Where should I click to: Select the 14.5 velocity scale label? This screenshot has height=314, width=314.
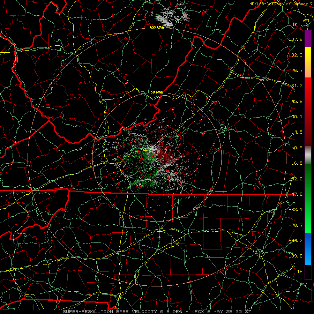point(297,132)
